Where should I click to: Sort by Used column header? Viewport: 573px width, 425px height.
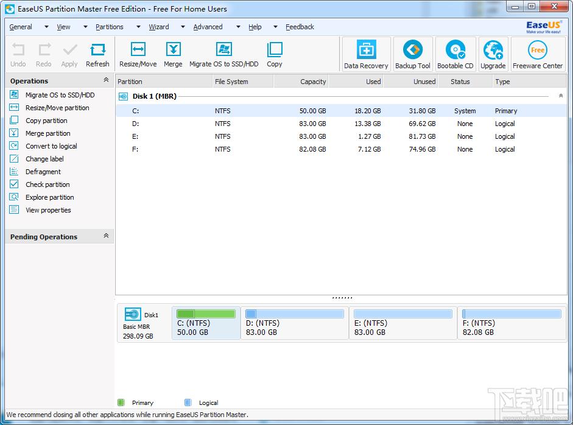pos(356,82)
